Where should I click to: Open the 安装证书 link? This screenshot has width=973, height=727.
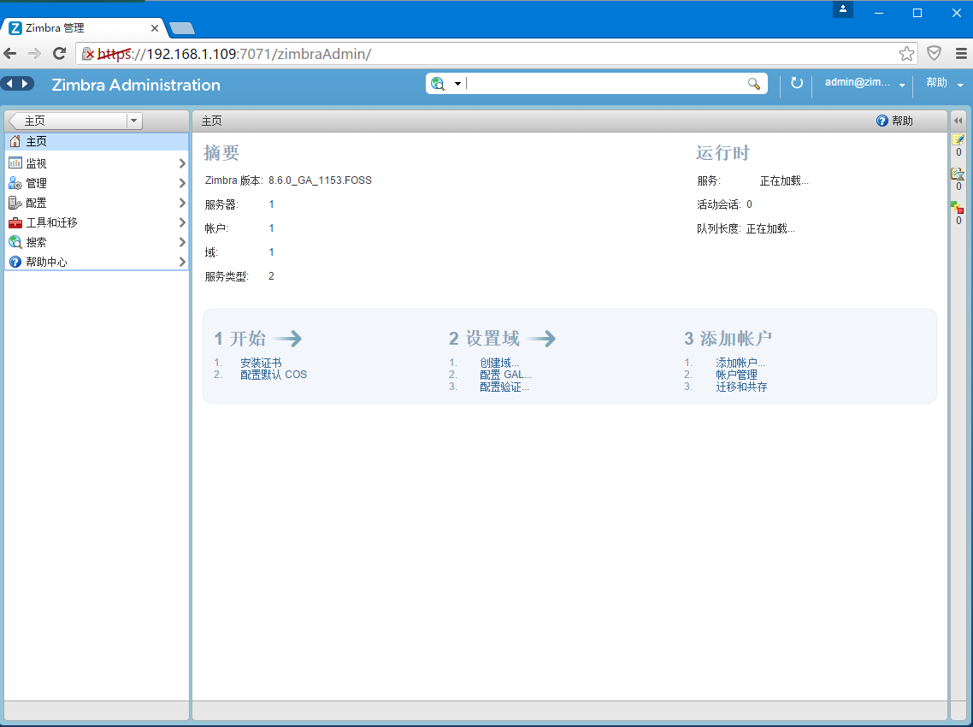261,363
